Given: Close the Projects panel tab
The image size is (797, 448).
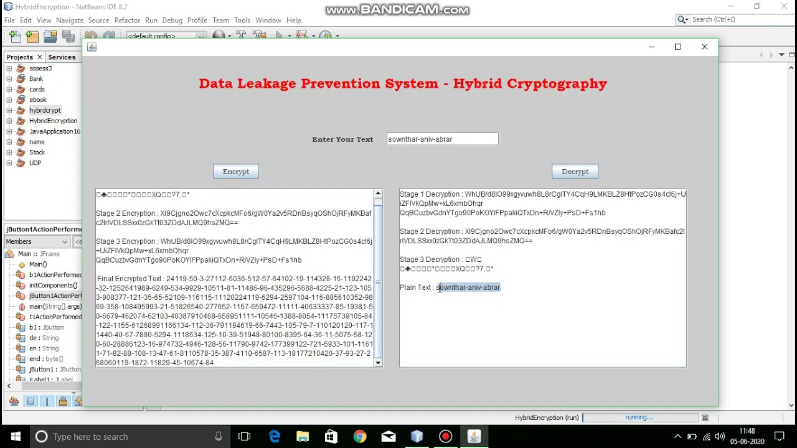Looking at the screenshot, I should (40, 57).
